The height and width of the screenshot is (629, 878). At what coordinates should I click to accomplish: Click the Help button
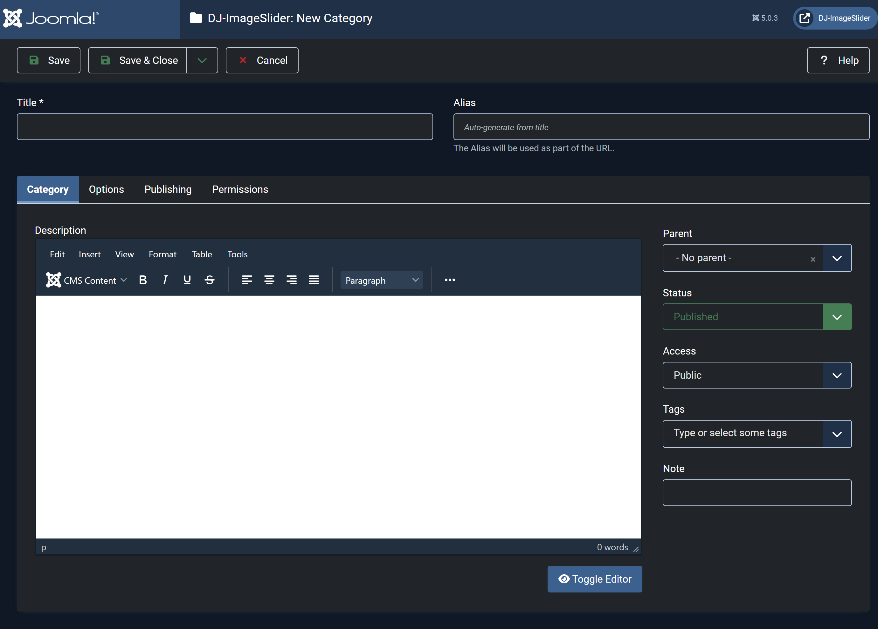pyautogui.click(x=838, y=60)
